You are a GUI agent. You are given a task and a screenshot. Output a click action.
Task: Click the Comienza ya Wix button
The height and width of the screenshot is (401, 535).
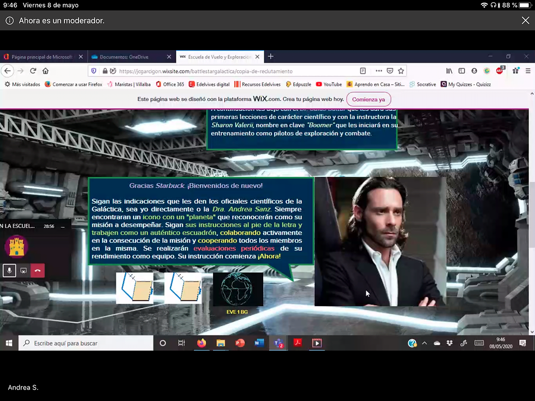(368, 99)
